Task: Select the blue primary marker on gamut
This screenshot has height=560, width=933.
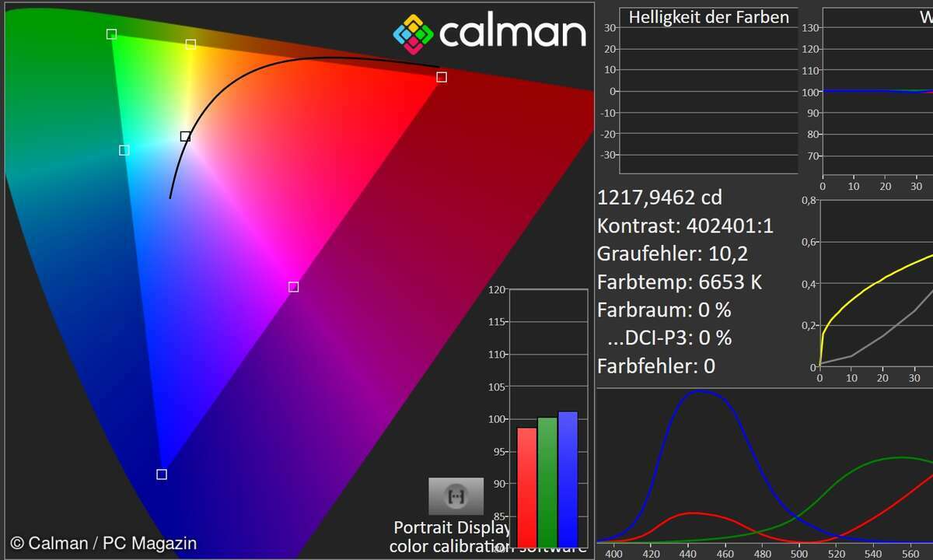Action: (162, 474)
